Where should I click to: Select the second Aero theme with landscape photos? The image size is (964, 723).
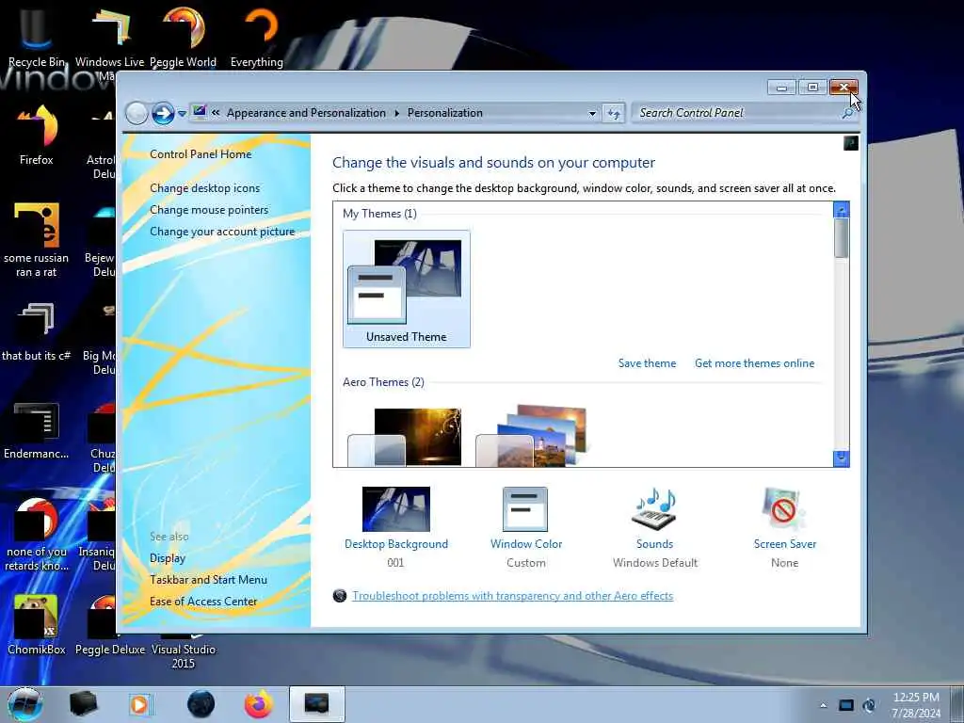tap(533, 435)
